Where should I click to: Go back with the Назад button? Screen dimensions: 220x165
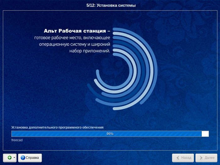pyautogui.click(x=183, y=158)
